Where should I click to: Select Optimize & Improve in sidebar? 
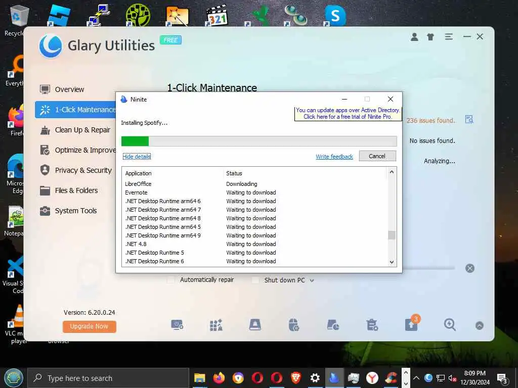(x=77, y=150)
